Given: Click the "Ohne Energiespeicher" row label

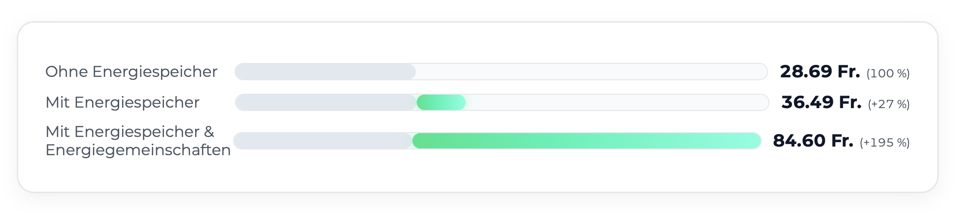Looking at the screenshot, I should 131,72.
